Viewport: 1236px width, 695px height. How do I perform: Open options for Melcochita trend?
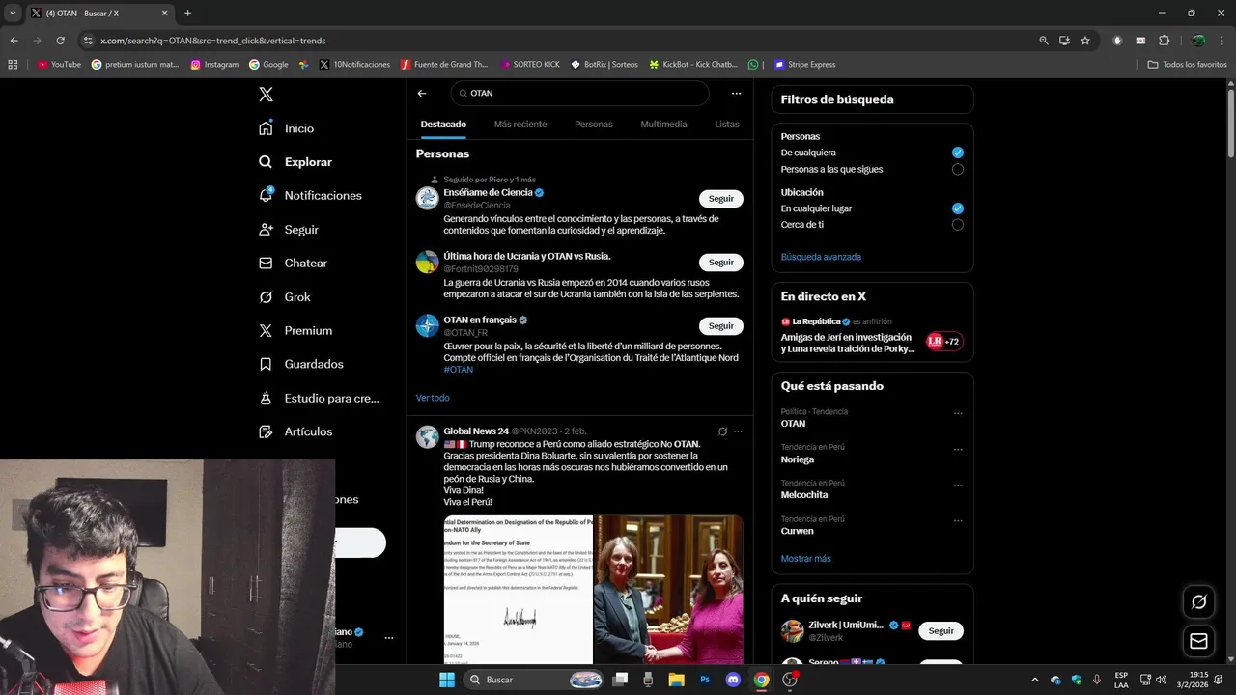click(958, 486)
